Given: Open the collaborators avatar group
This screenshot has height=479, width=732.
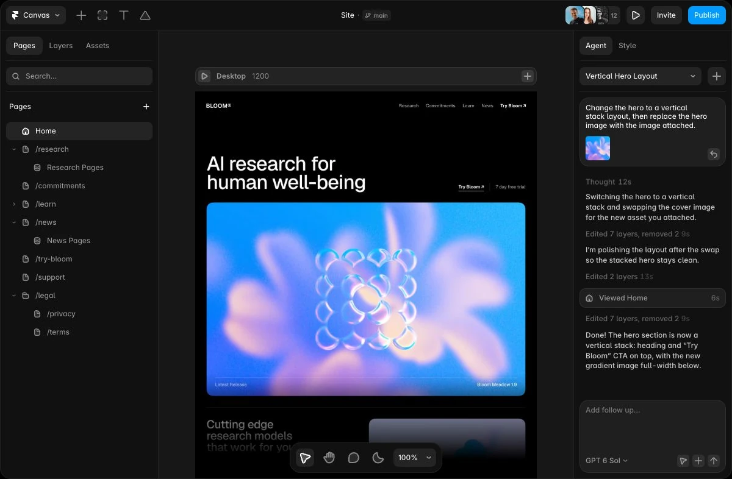Looking at the screenshot, I should pyautogui.click(x=593, y=15).
